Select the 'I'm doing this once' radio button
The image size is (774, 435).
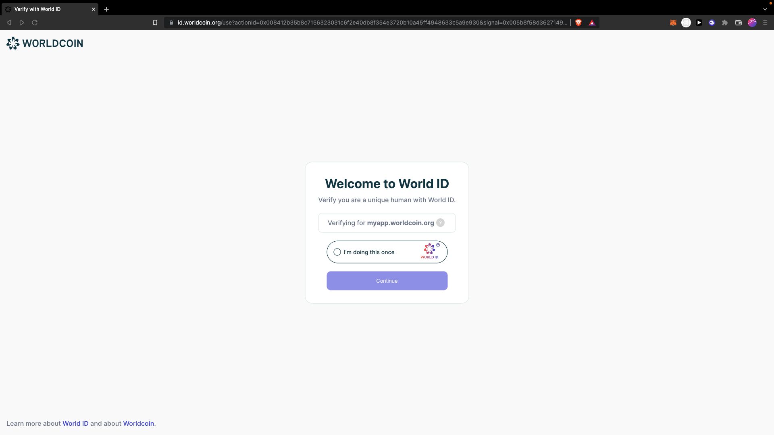pos(338,252)
